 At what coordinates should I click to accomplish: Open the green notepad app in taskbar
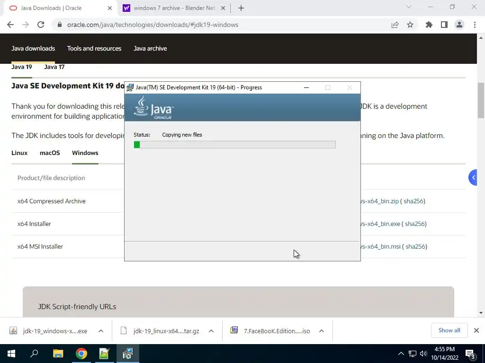pos(104,354)
